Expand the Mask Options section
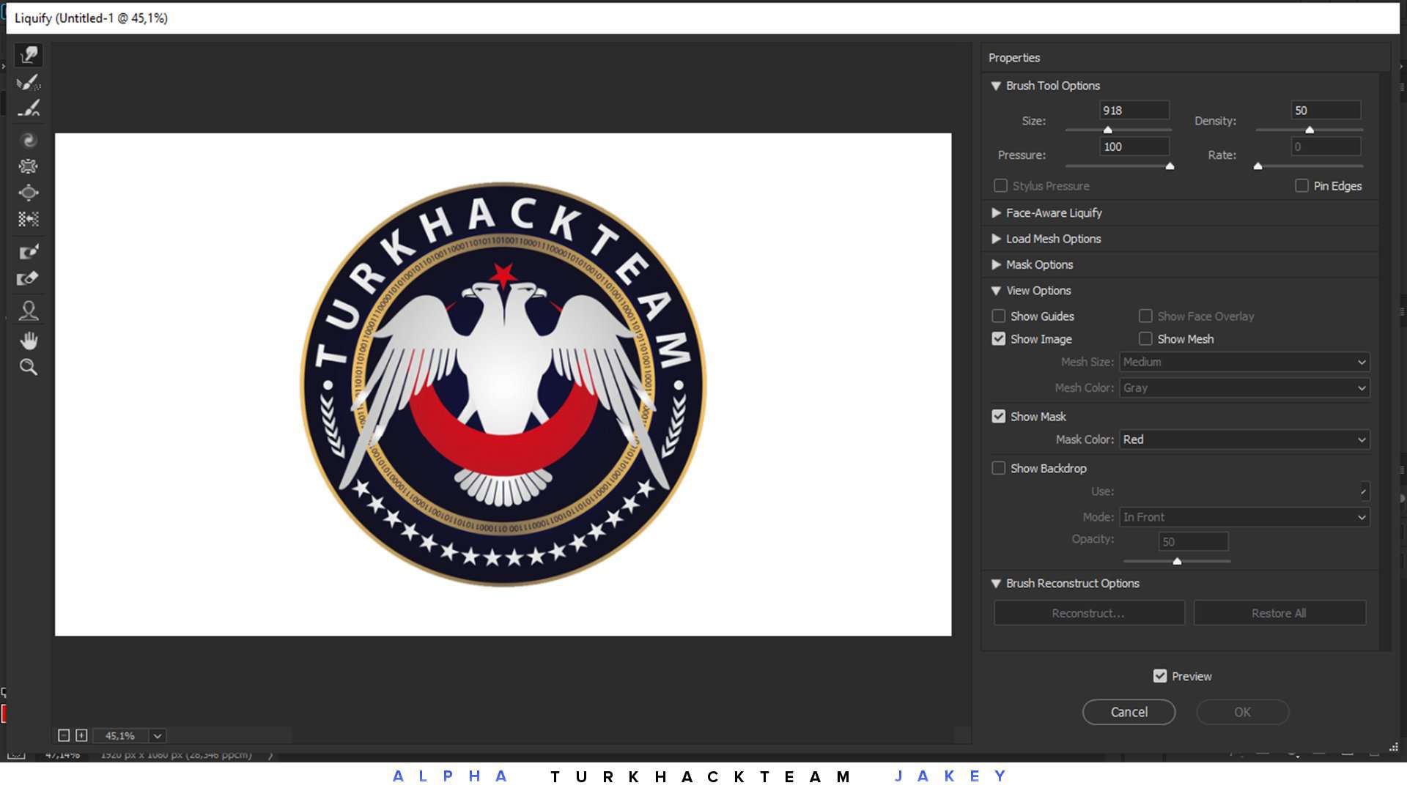Screen dimensions: 1407x791 tap(996, 264)
